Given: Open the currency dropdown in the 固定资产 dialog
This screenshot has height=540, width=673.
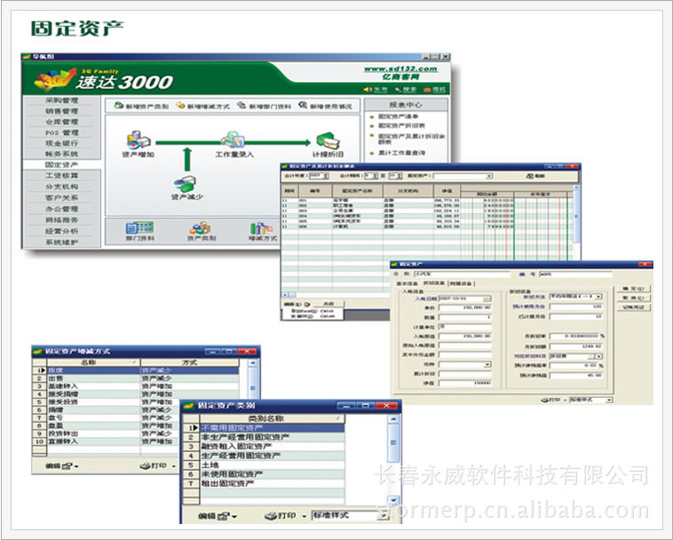Looking at the screenshot, I should [487, 364].
